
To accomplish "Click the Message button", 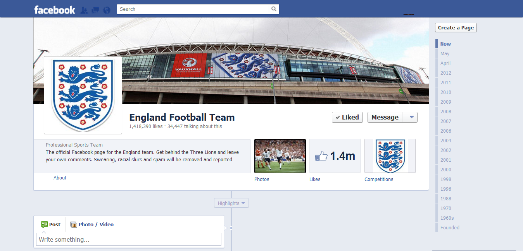I will coord(385,117).
